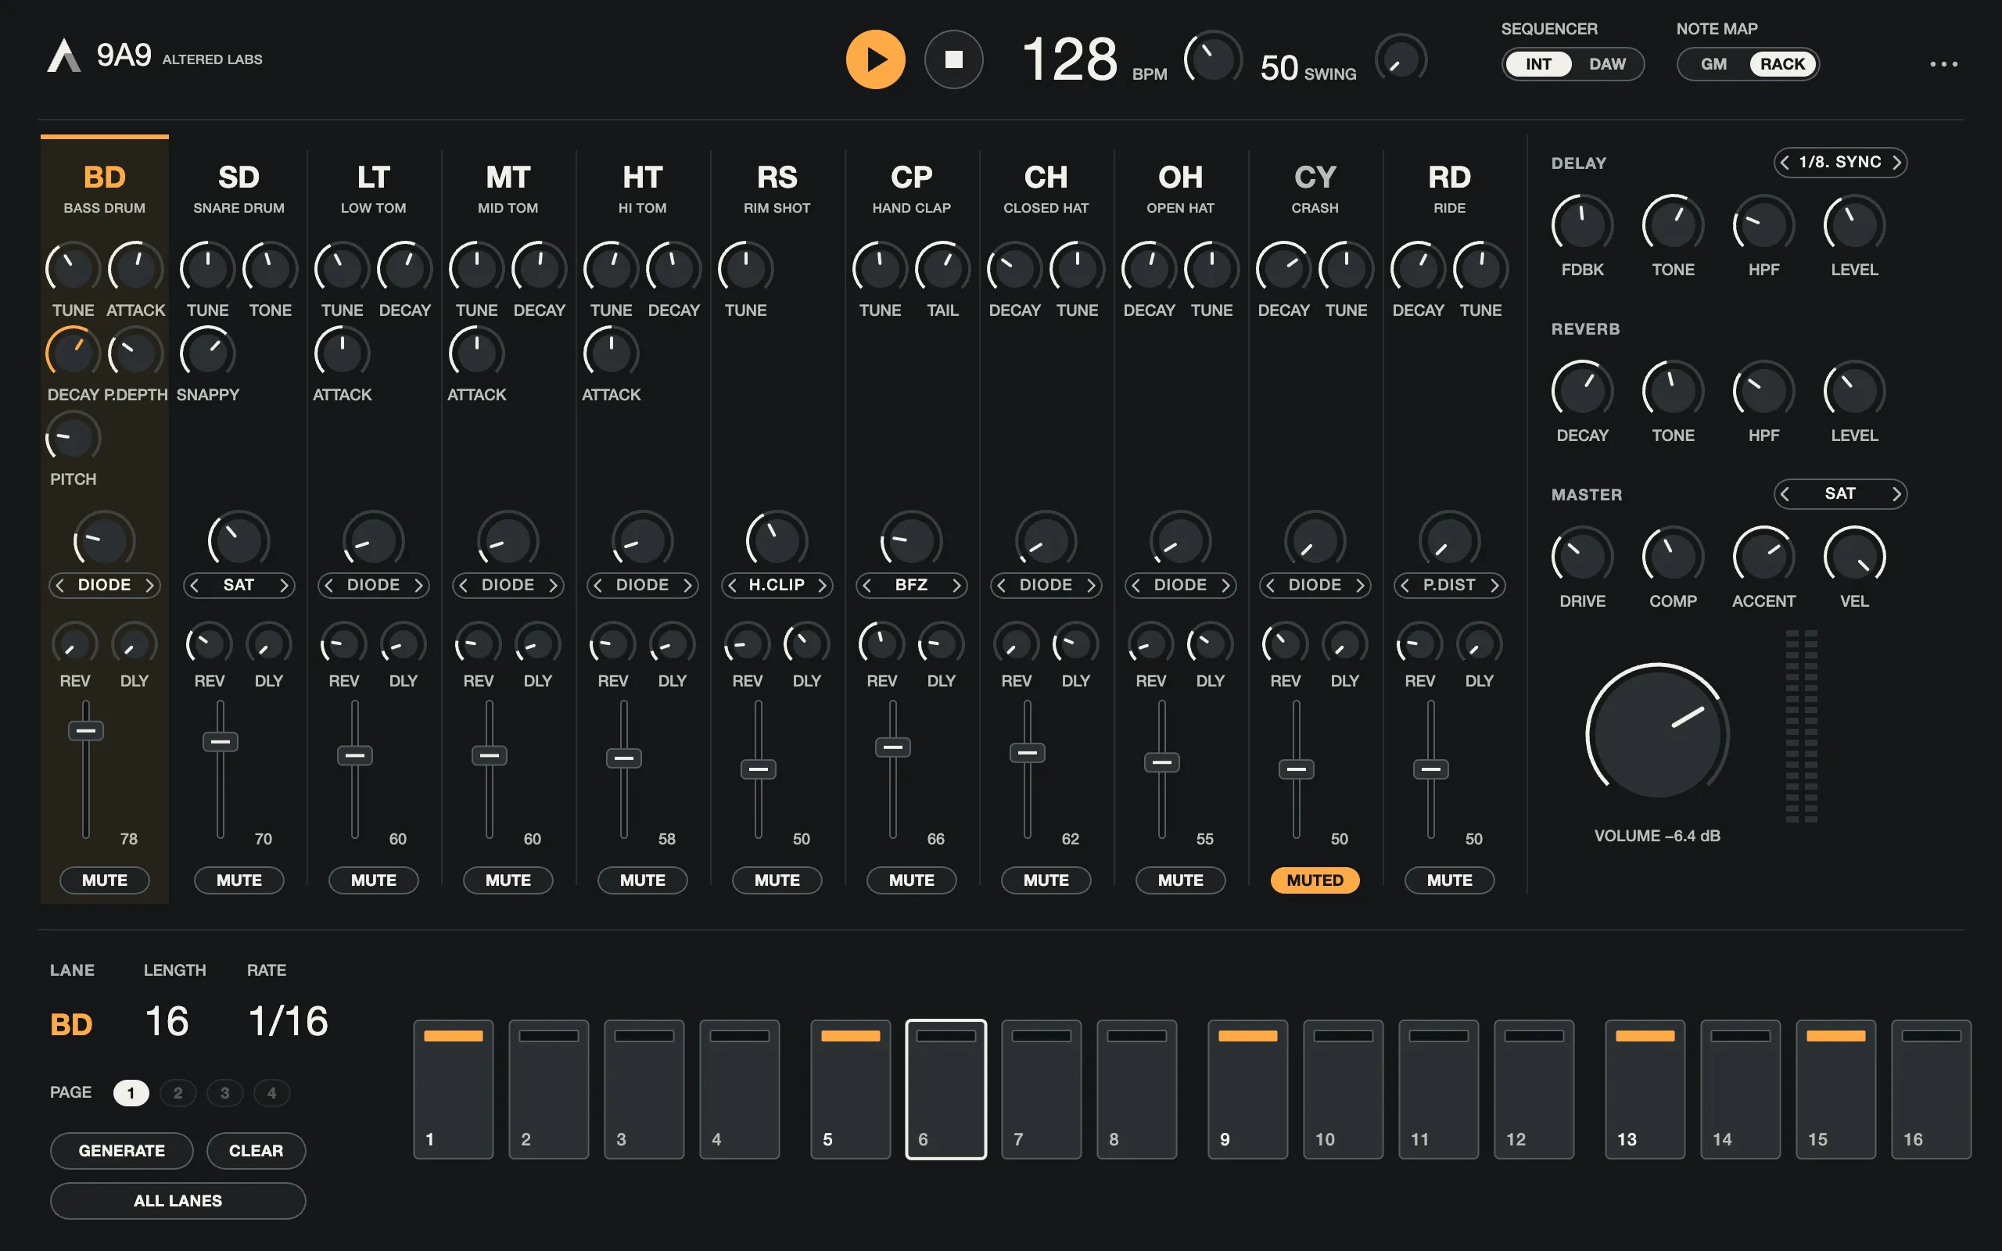Click the Closed Hat level fader
Image resolution: width=2002 pixels, height=1251 pixels.
[1028, 769]
